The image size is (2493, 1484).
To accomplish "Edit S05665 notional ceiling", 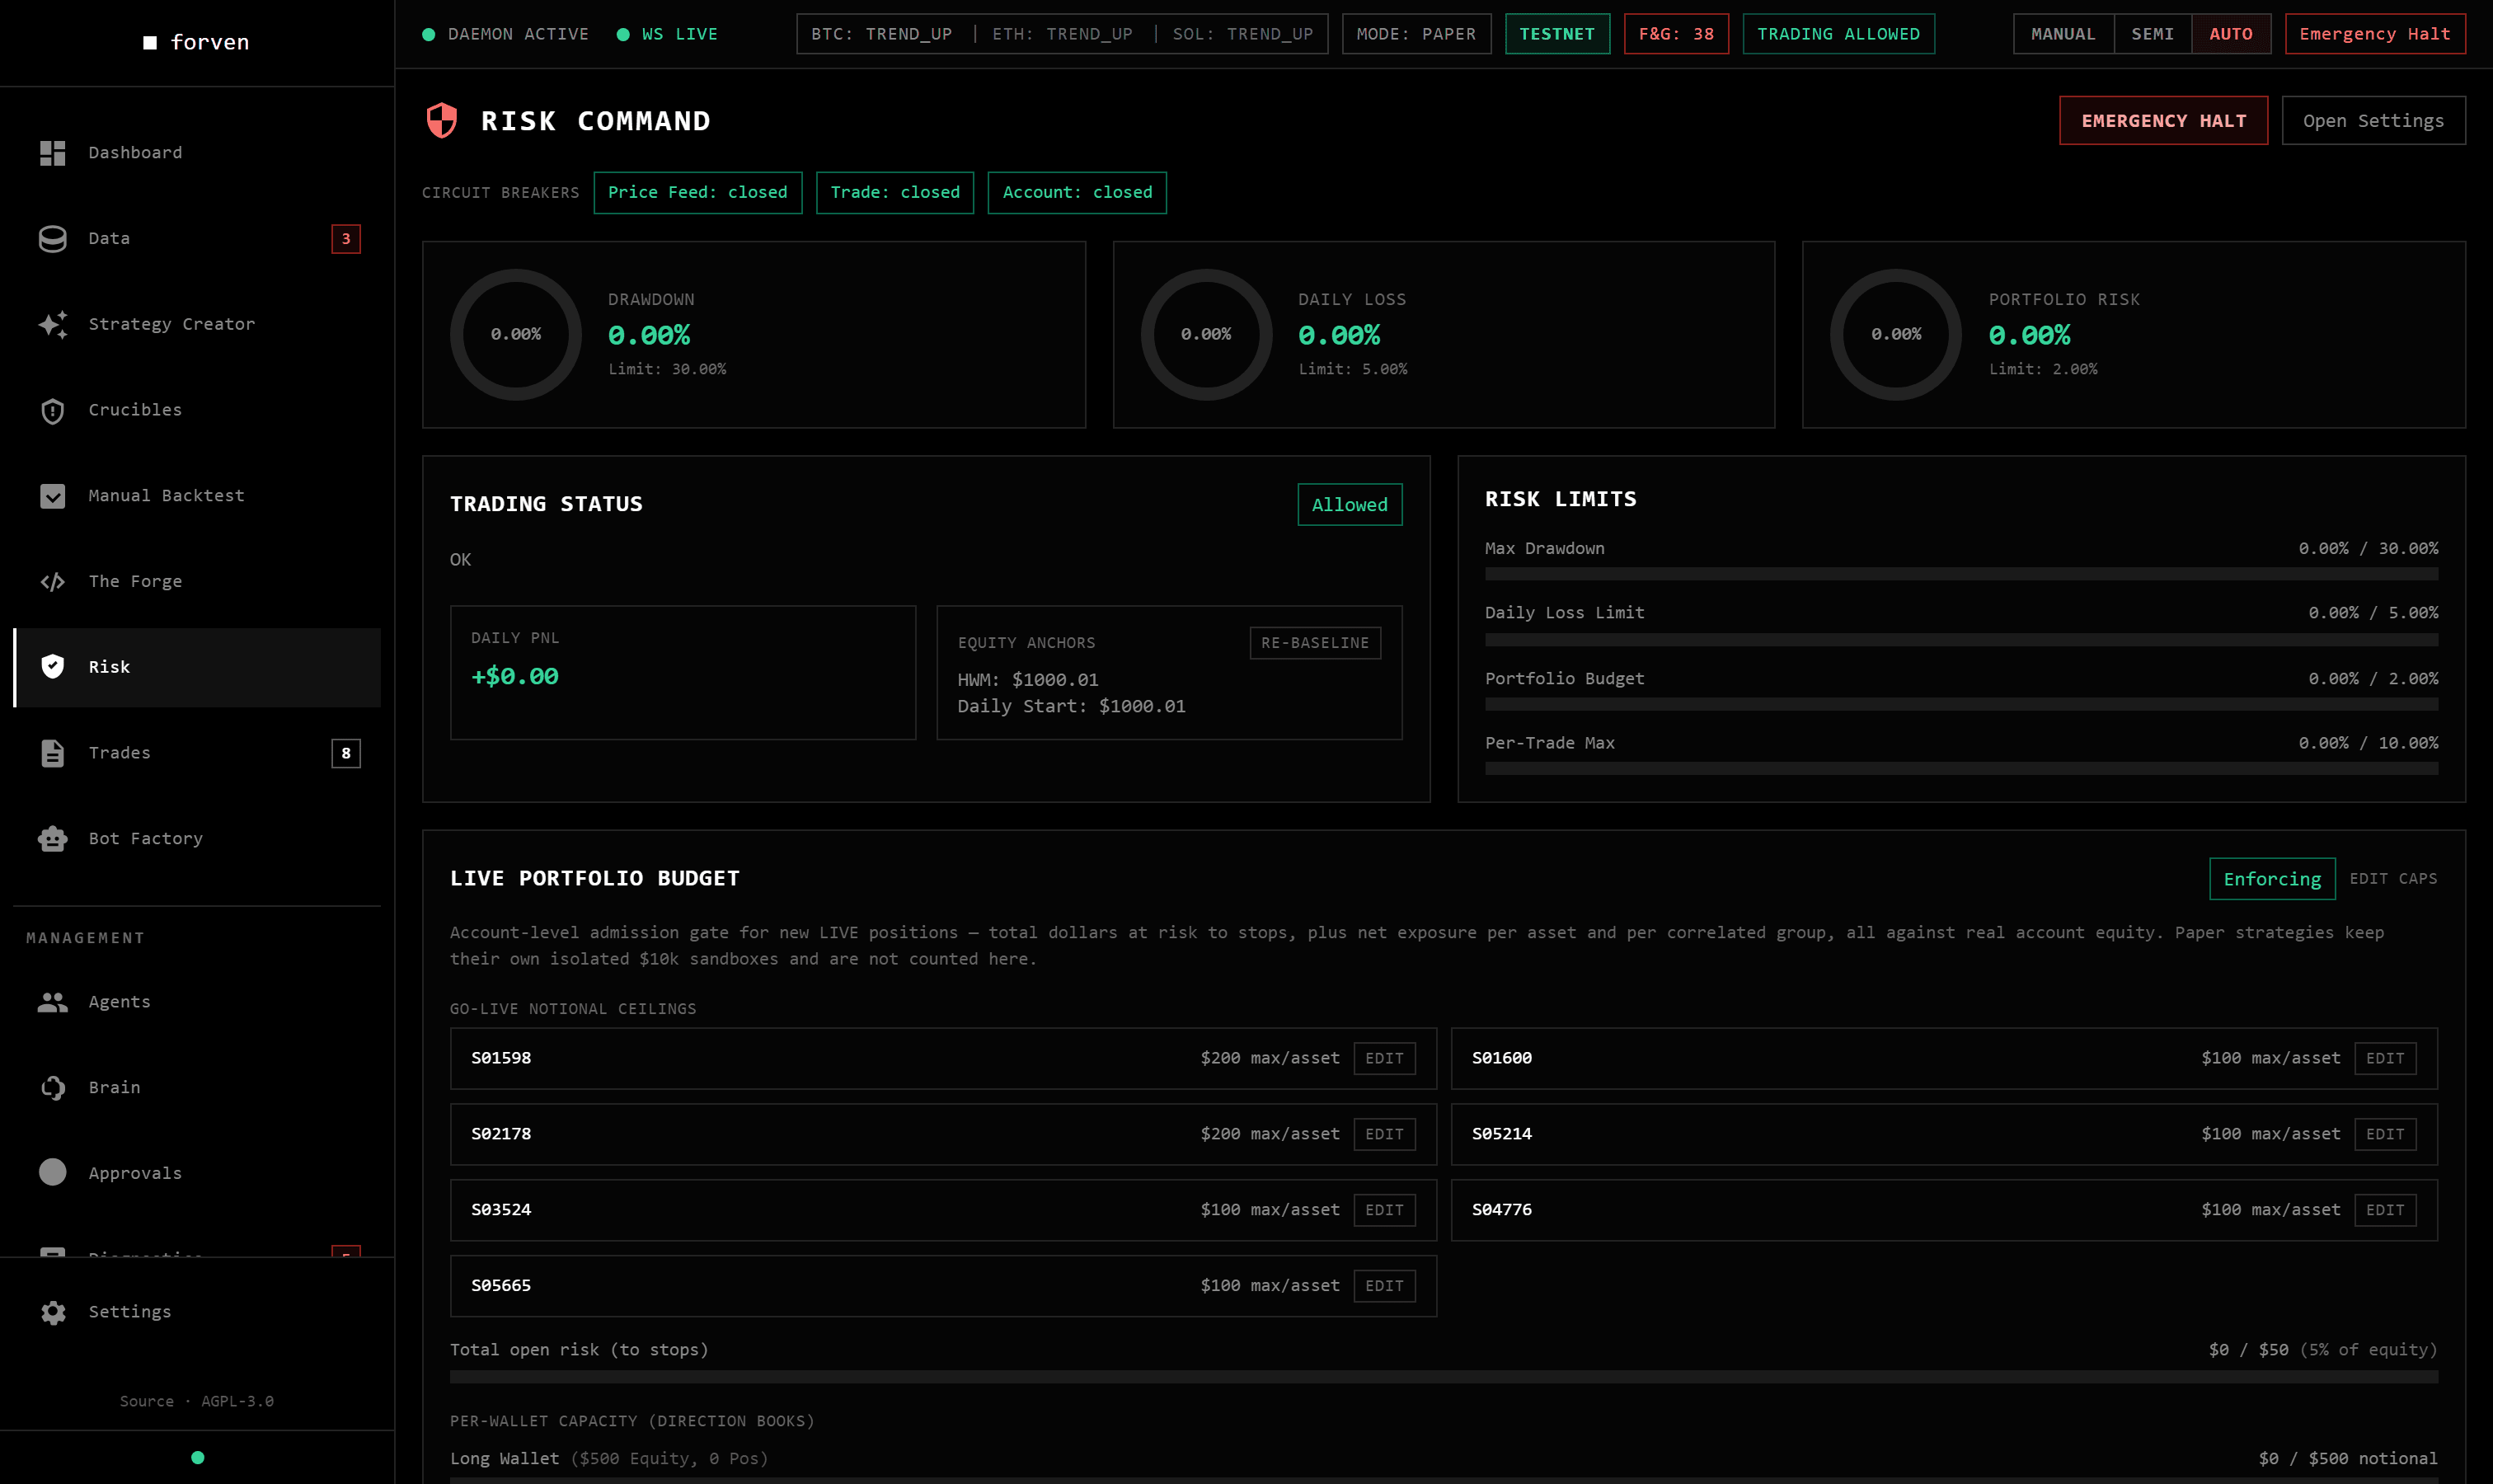I will point(1384,1286).
